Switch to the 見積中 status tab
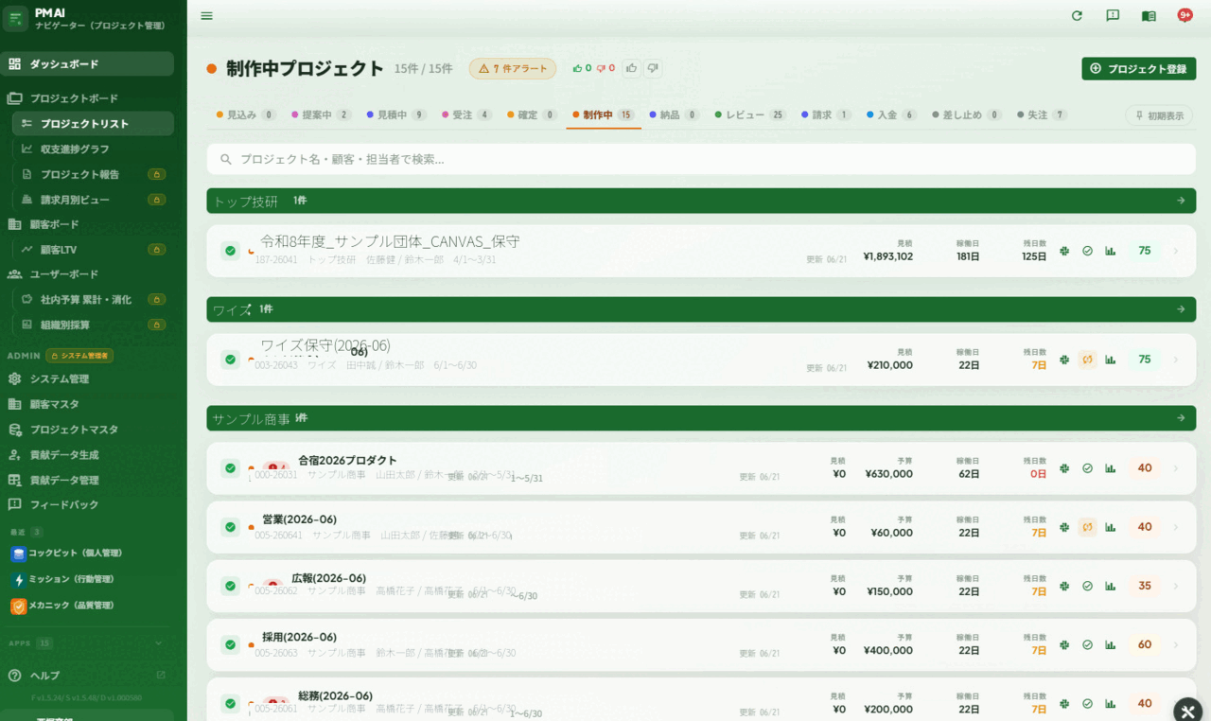1211x721 pixels. 396,114
